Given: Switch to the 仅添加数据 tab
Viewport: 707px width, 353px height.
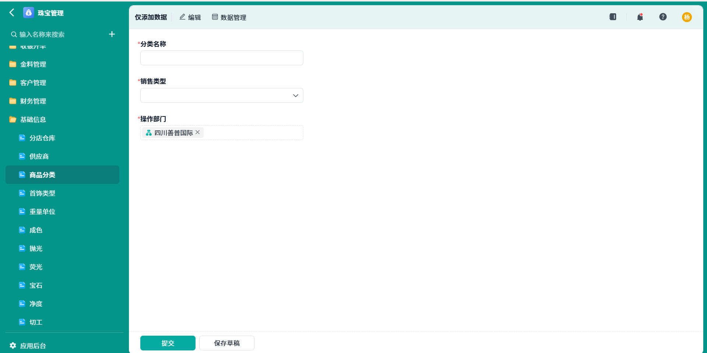Looking at the screenshot, I should (x=151, y=17).
